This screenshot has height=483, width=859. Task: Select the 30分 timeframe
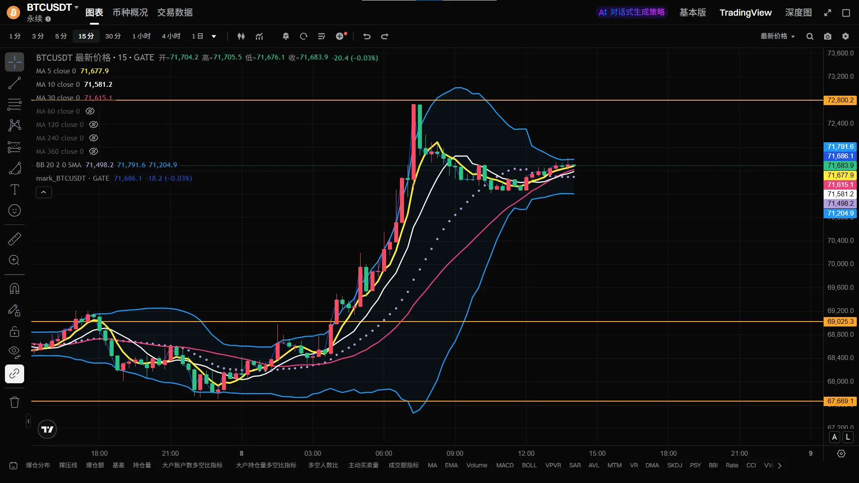(x=113, y=36)
